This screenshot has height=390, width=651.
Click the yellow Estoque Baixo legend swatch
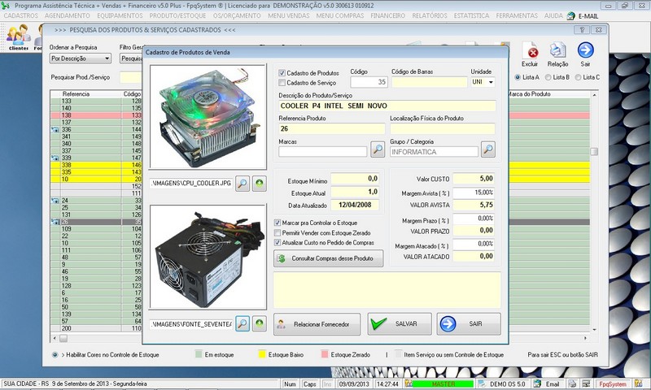pyautogui.click(x=262, y=354)
